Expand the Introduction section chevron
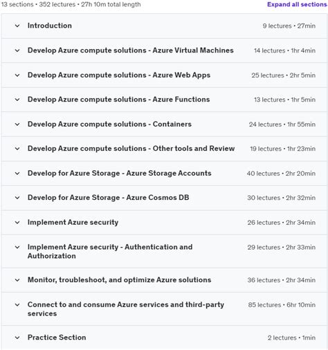This screenshot has height=350, width=328. pos(17,26)
